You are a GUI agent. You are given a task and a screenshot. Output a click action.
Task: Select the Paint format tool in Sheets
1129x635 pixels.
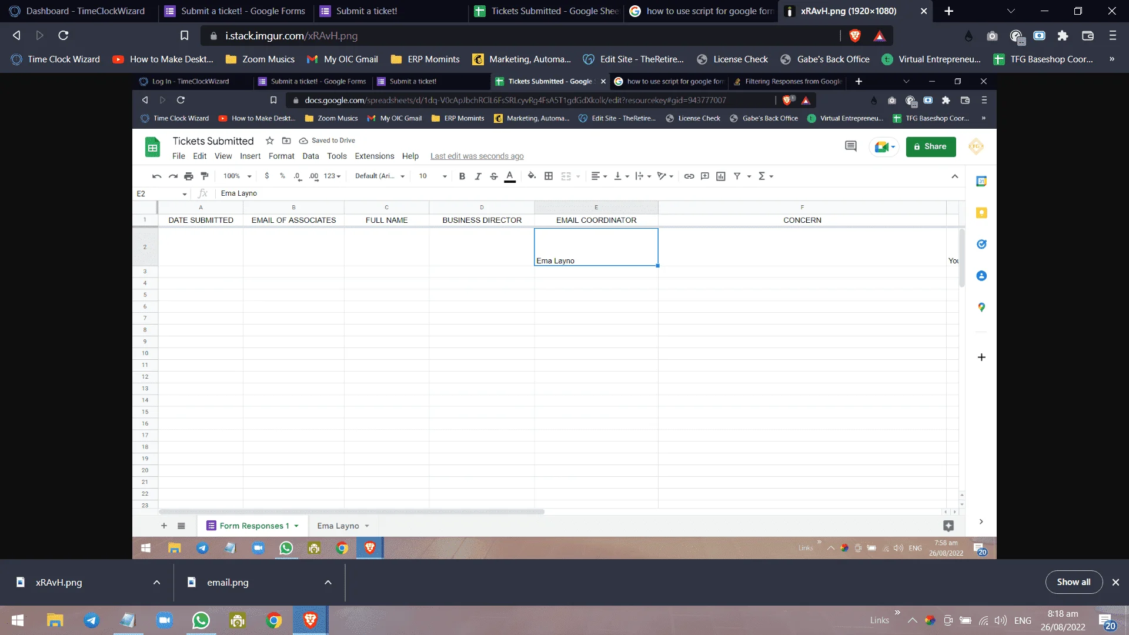point(205,176)
